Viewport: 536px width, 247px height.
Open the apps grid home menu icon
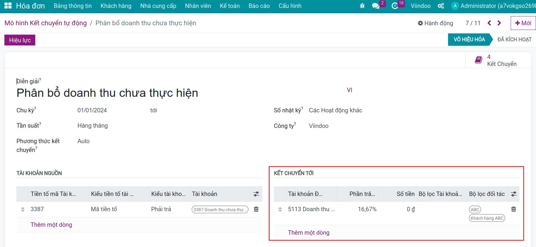(x=8, y=6)
